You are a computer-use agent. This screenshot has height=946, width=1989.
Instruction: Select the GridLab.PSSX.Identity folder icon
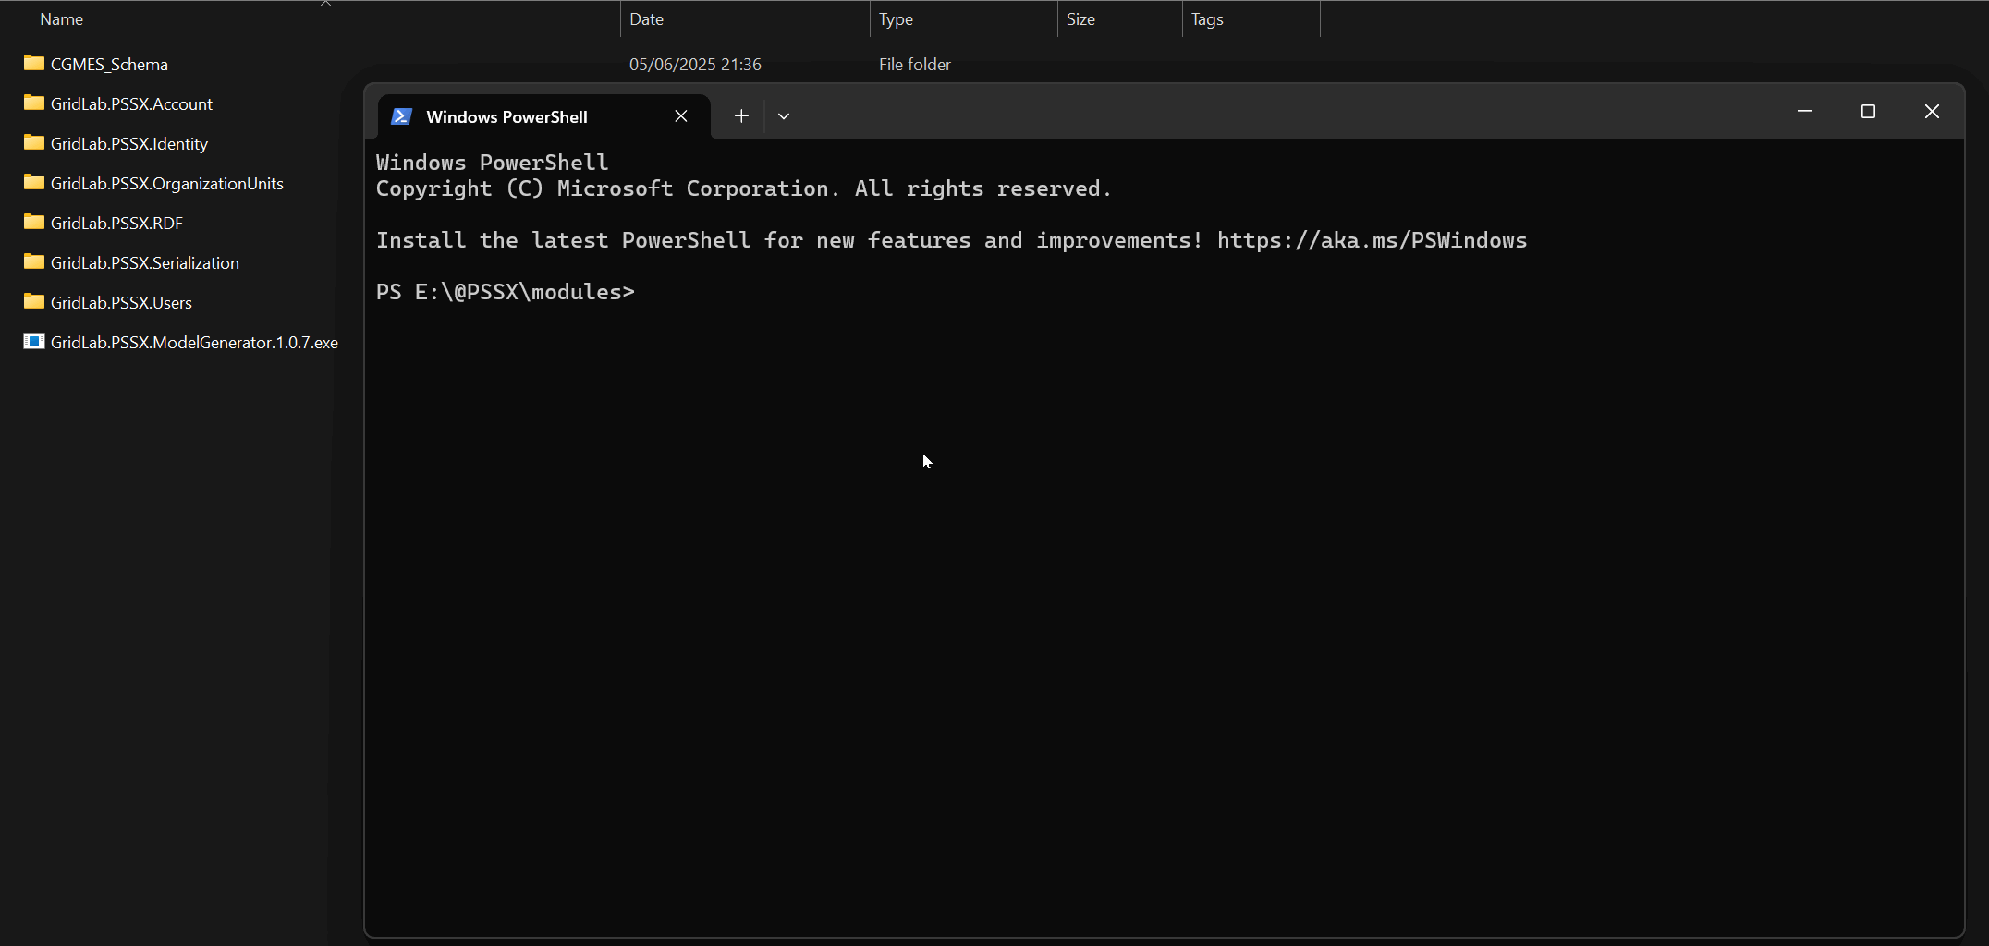[x=34, y=142]
